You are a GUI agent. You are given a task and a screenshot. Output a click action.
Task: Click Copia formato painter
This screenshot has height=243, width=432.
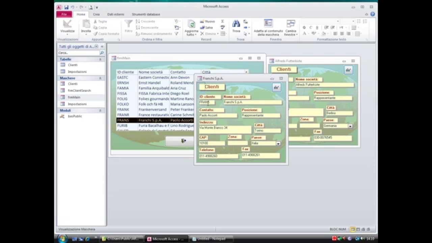(x=106, y=34)
